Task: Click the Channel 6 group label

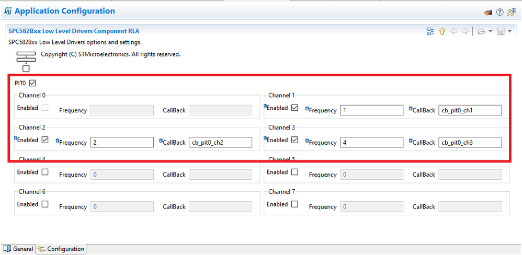Action: [x=32, y=192]
